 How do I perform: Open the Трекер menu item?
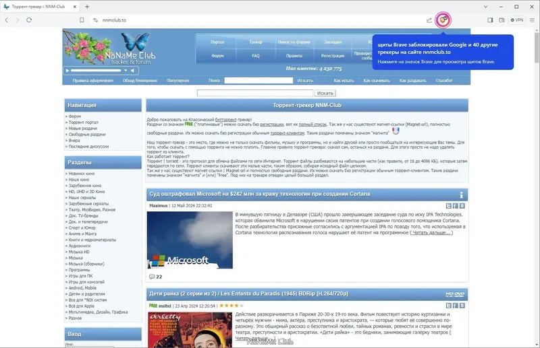[x=256, y=42]
